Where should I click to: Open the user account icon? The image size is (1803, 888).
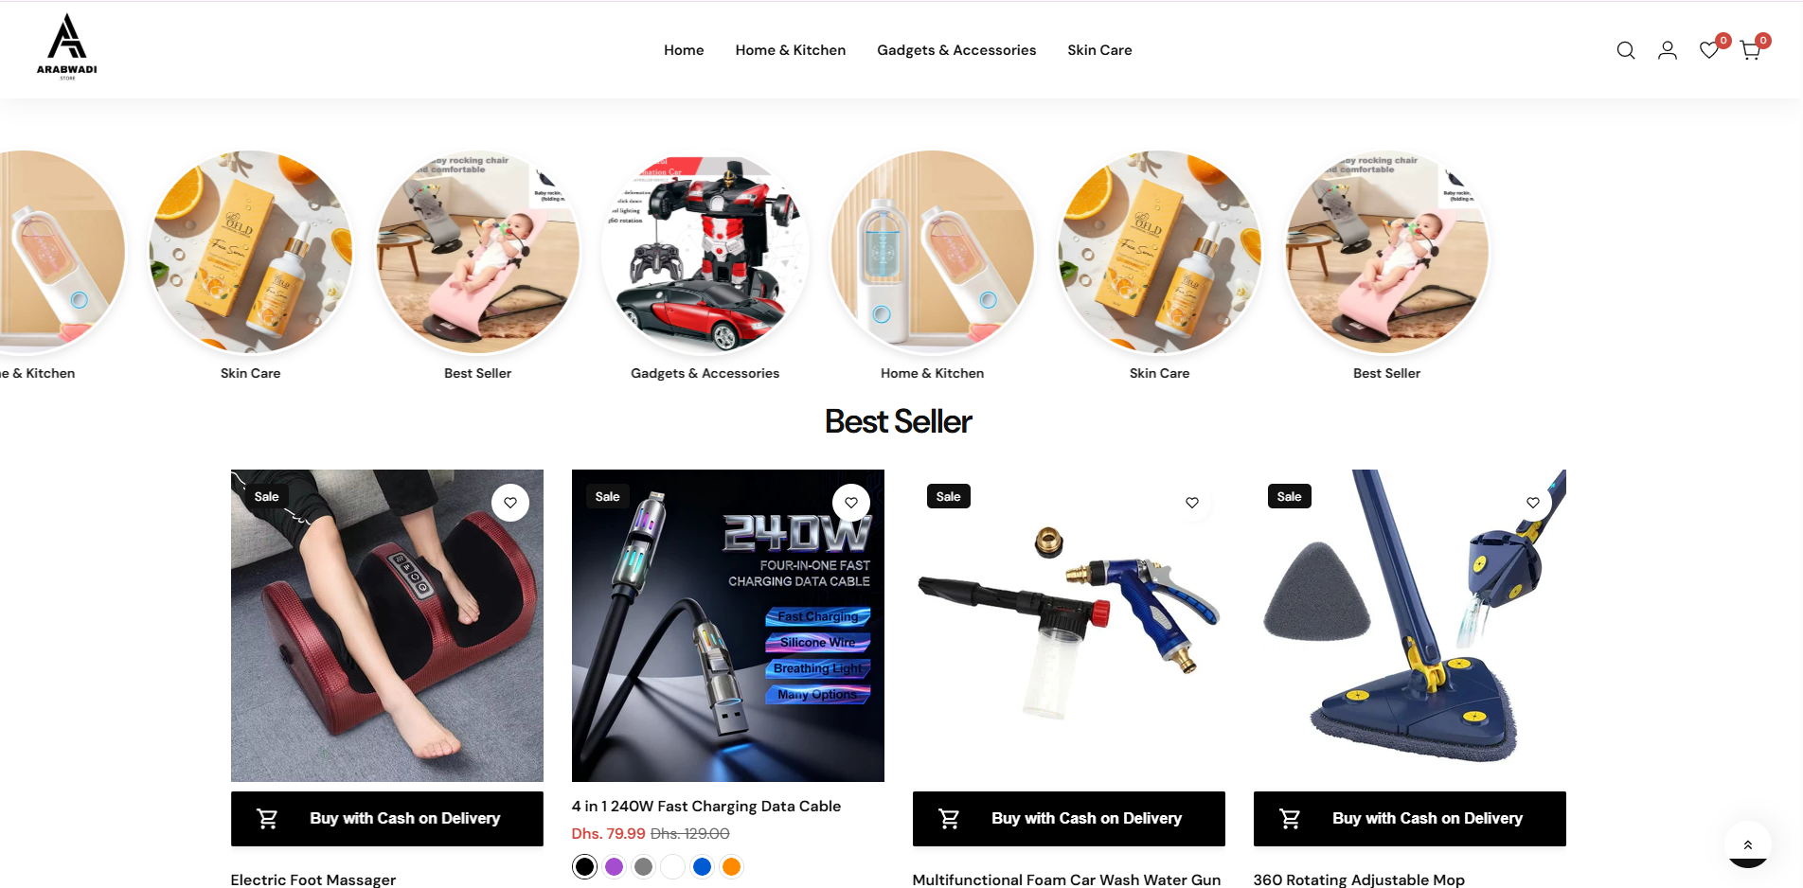pyautogui.click(x=1668, y=50)
